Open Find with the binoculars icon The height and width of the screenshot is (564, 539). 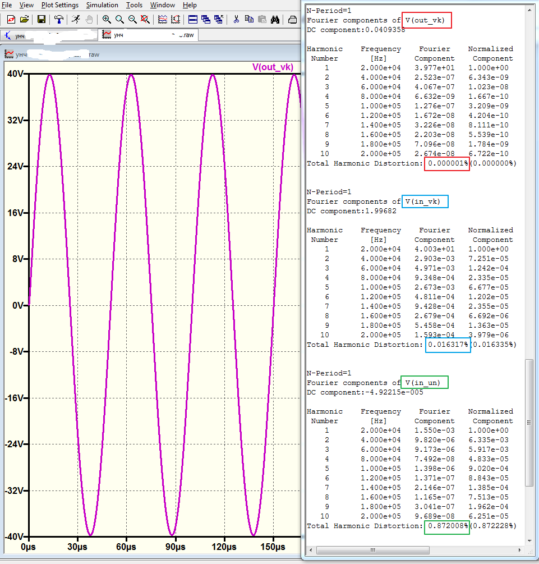point(275,19)
